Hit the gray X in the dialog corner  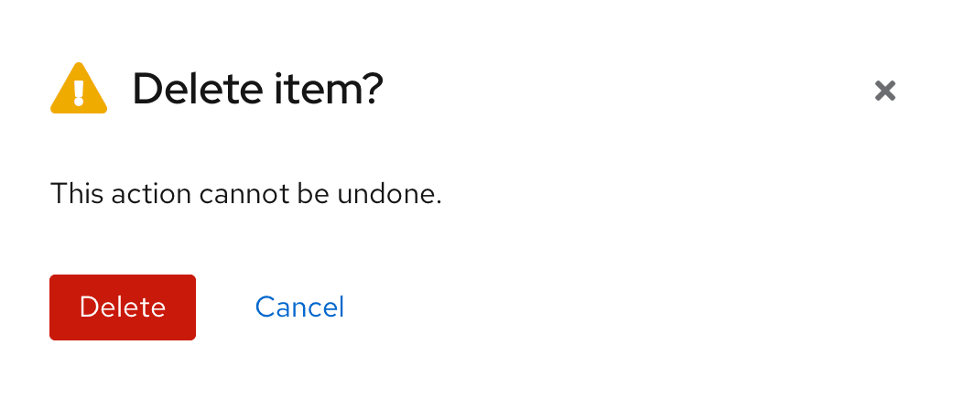coord(884,91)
